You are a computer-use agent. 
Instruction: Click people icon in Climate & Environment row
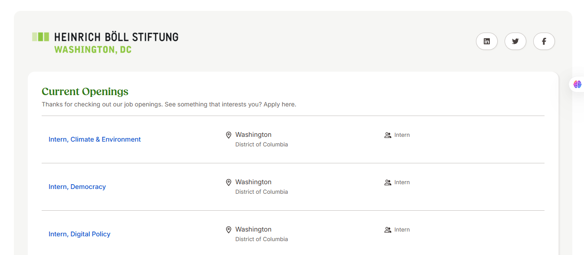pyautogui.click(x=387, y=135)
